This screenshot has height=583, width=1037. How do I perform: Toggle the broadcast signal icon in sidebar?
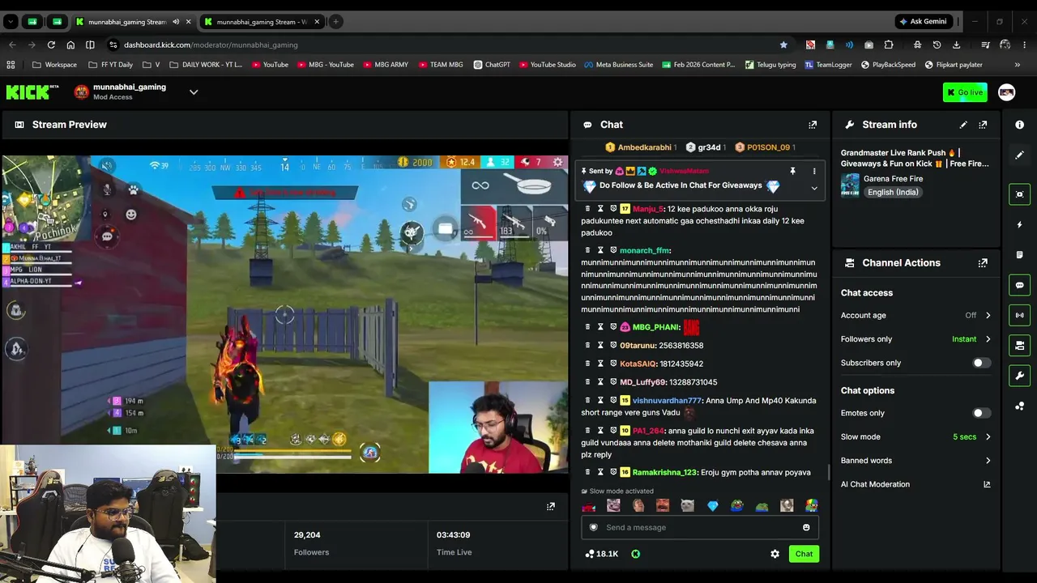coord(1020,315)
